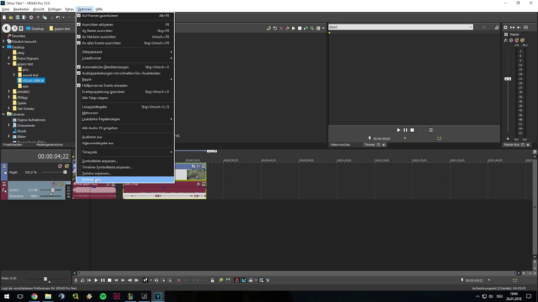The image size is (538, 302).
Task: Expand the MINING folder
Action: pyautogui.click(x=9, y=92)
